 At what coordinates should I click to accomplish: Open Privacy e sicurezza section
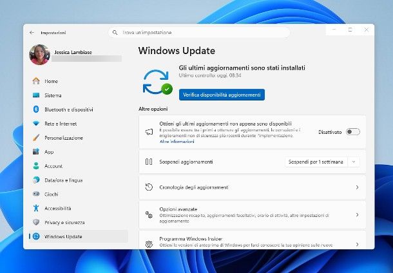tap(78, 222)
